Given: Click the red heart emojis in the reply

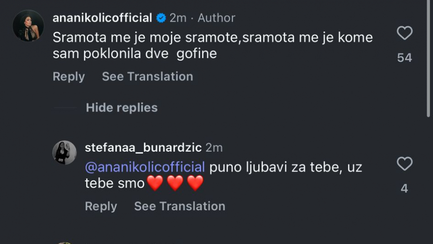Looking at the screenshot, I should point(175,183).
